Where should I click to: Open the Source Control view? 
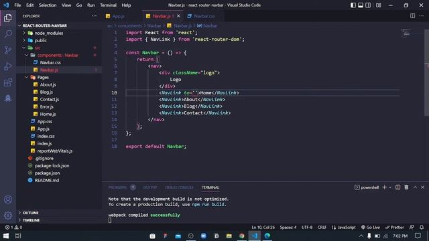point(8,50)
